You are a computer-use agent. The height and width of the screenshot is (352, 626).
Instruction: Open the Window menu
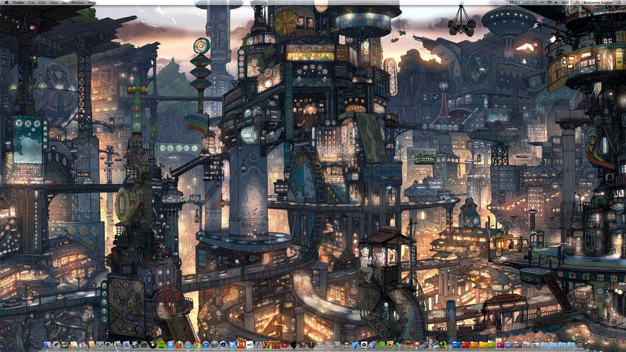(x=78, y=2)
